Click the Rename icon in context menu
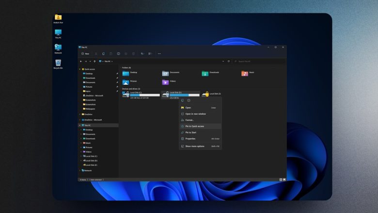Screen dimensions: 378x213 click(x=189, y=100)
